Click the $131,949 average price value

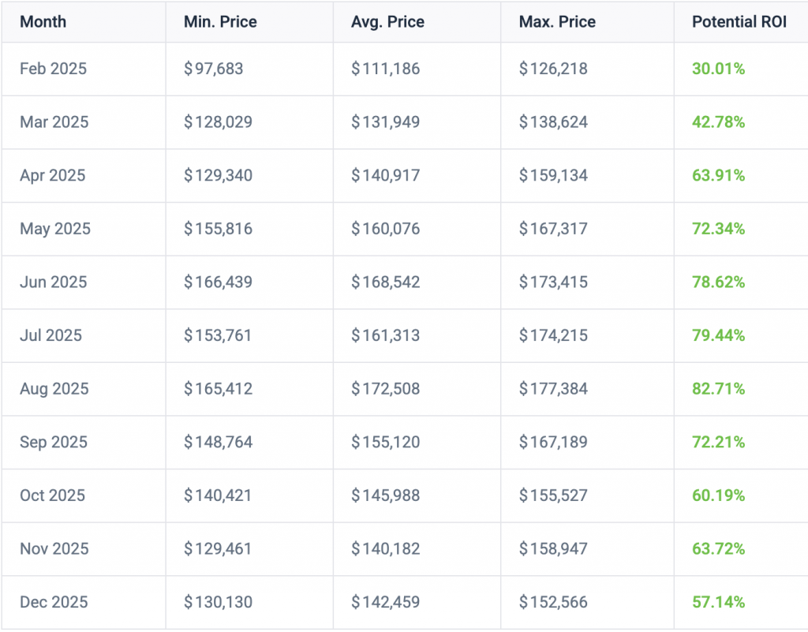[385, 122]
